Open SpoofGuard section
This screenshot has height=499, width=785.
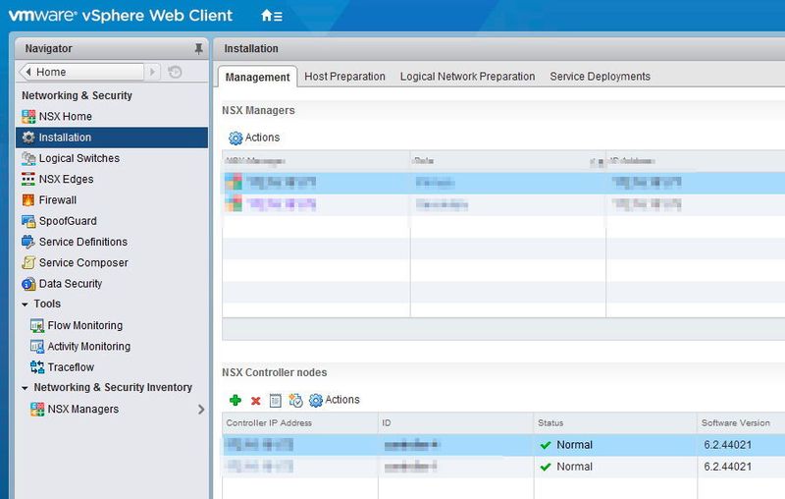[68, 221]
